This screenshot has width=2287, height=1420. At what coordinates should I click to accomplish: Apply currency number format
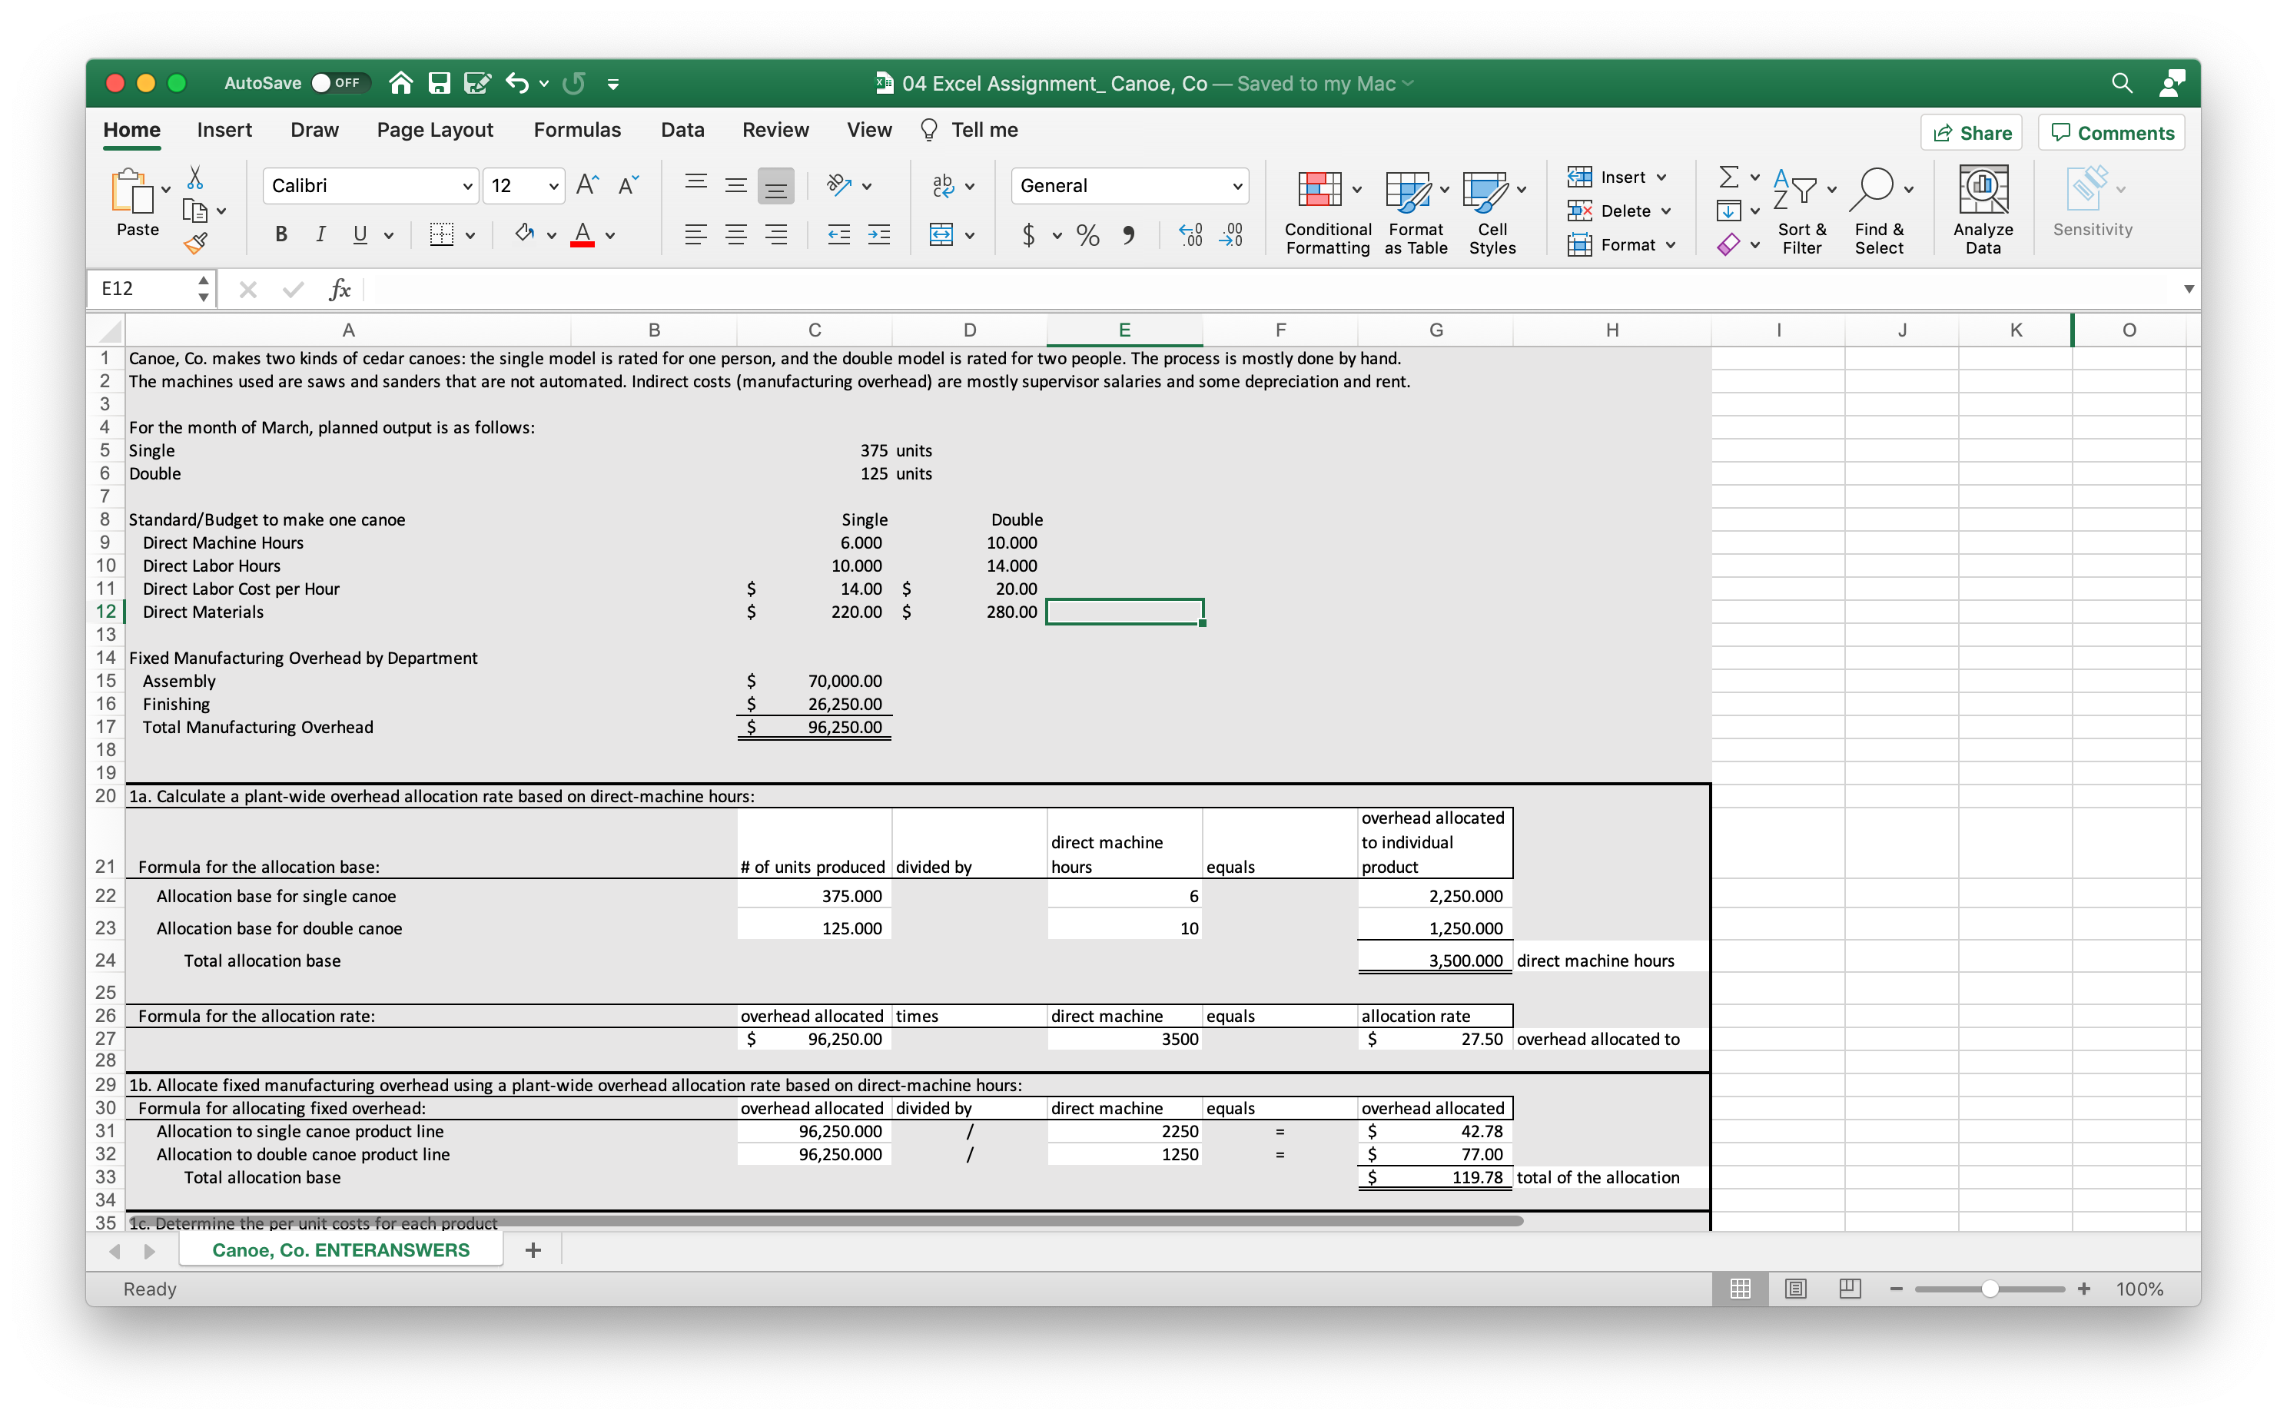tap(1031, 235)
